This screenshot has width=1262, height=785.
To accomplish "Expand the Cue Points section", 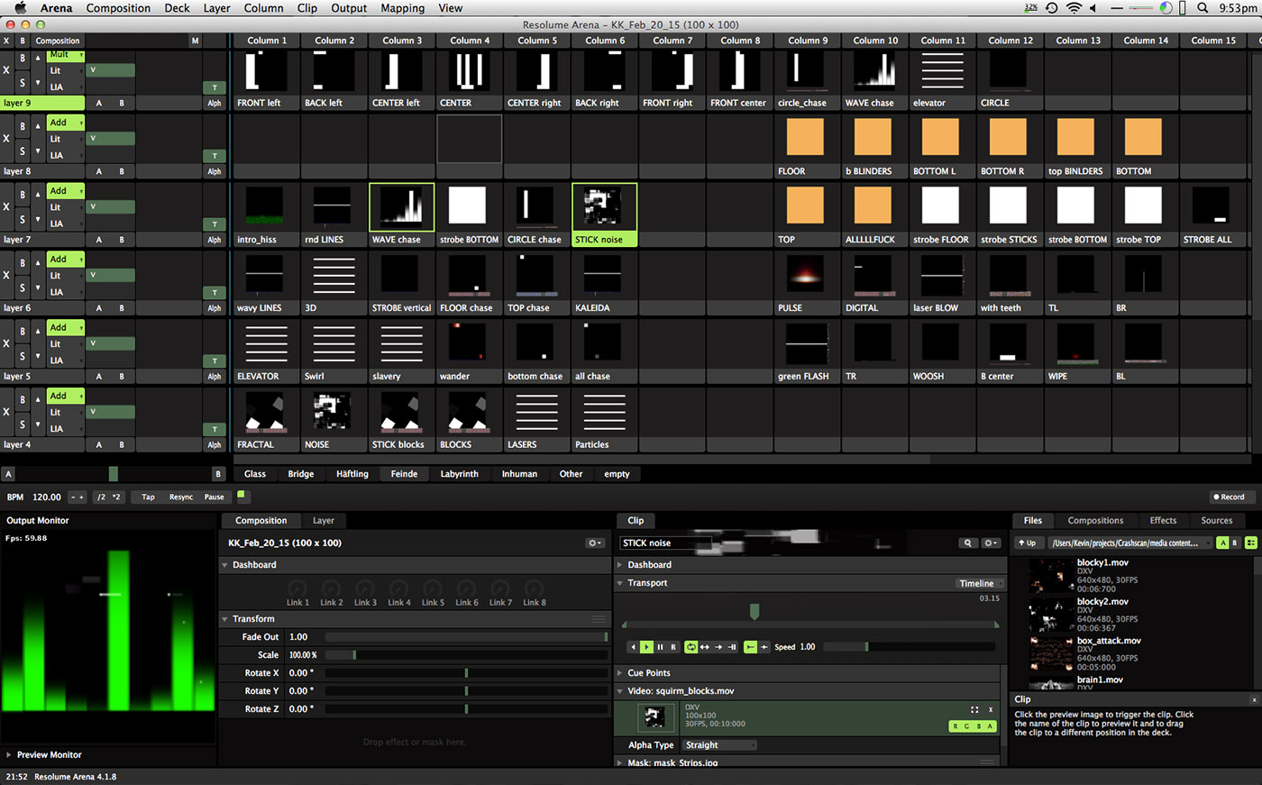I will coord(620,673).
